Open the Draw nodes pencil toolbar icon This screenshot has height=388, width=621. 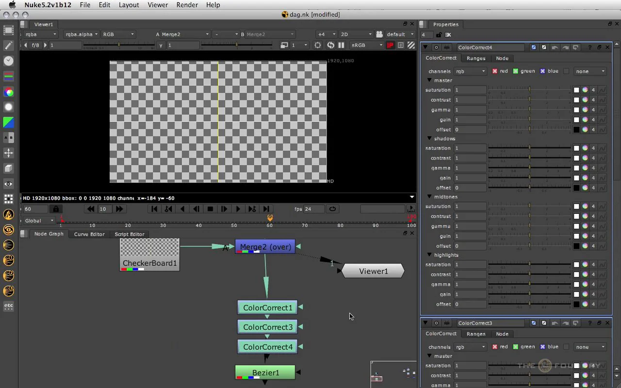9,46
